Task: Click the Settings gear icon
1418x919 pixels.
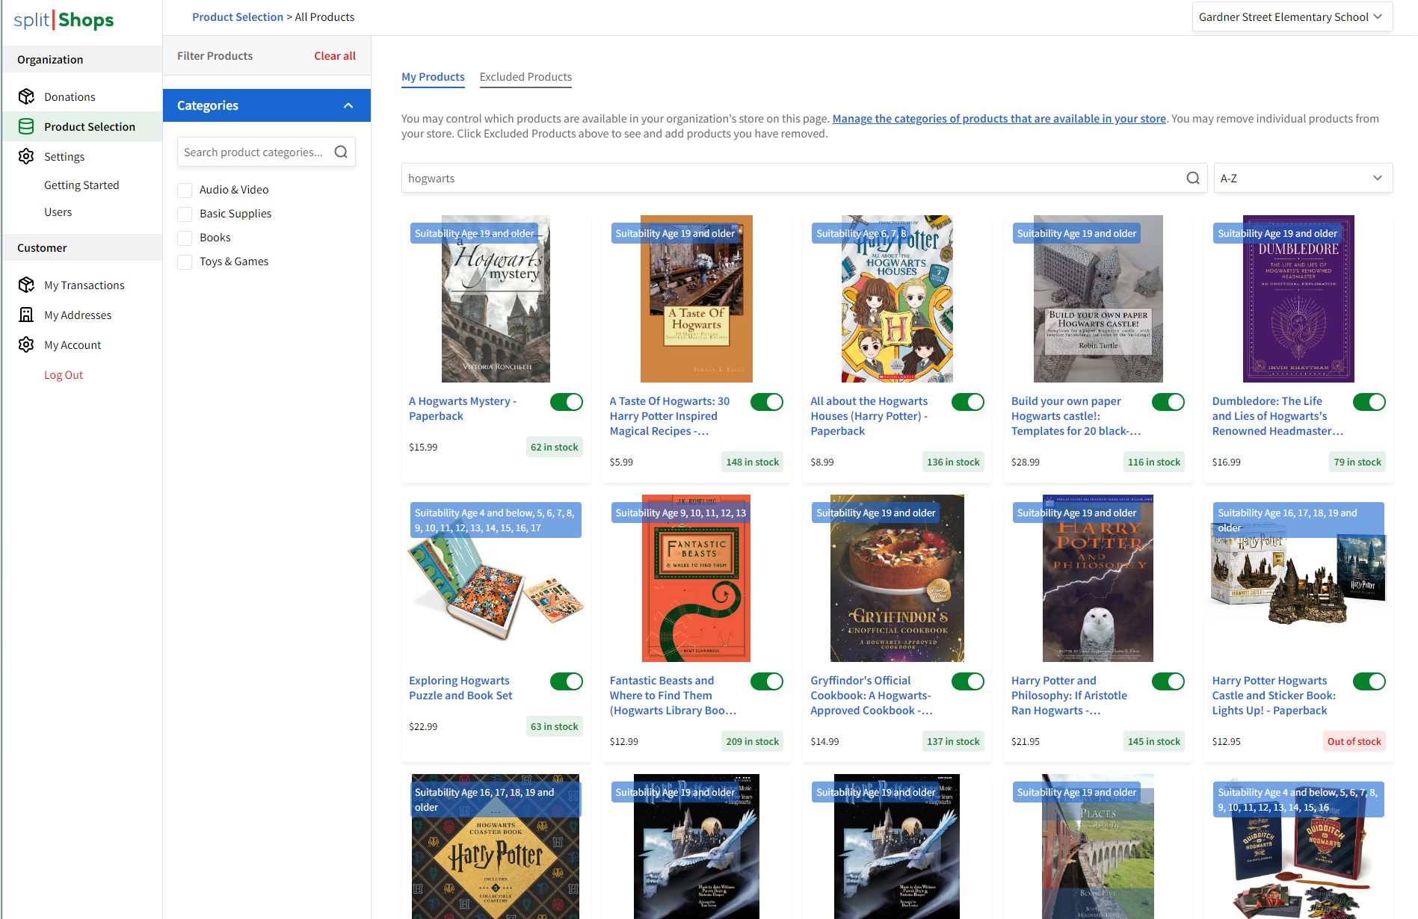Action: tap(26, 156)
